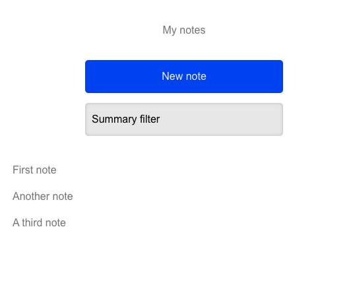Open the First note entry

pyautogui.click(x=34, y=170)
